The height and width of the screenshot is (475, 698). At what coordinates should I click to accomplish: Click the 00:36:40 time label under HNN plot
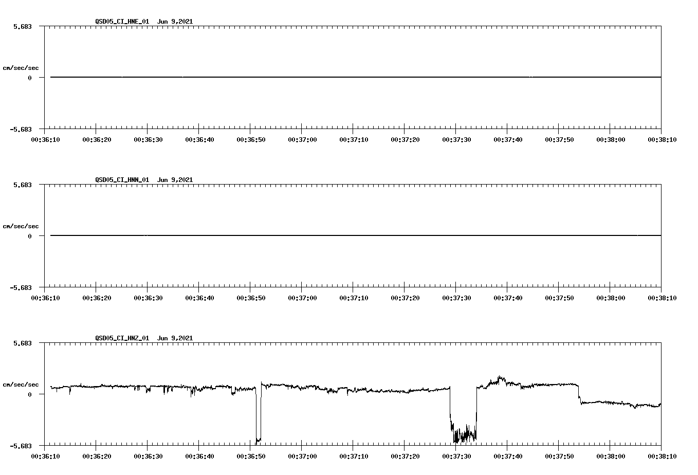(x=199, y=298)
